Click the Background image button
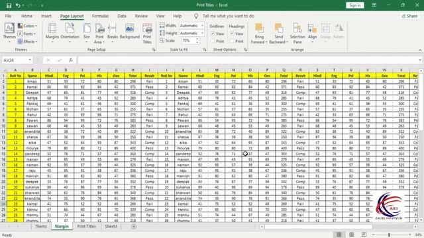Screen dimensions: 424x238 coord(130,31)
